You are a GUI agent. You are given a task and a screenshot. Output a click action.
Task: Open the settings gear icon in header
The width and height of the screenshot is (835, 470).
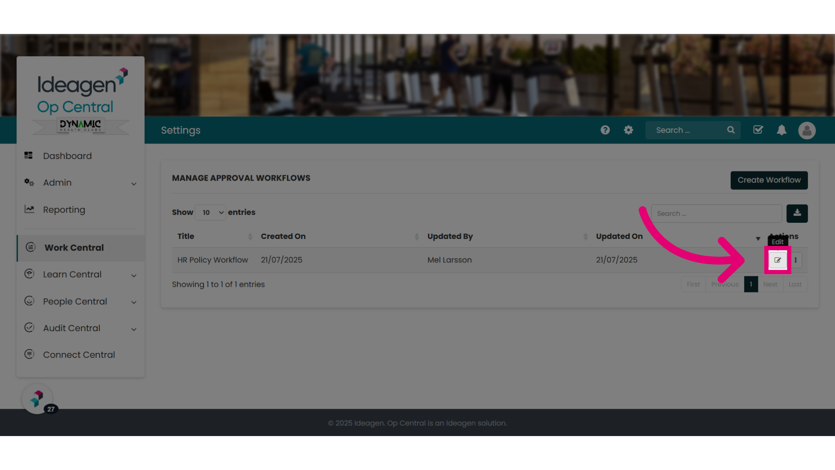coord(628,130)
